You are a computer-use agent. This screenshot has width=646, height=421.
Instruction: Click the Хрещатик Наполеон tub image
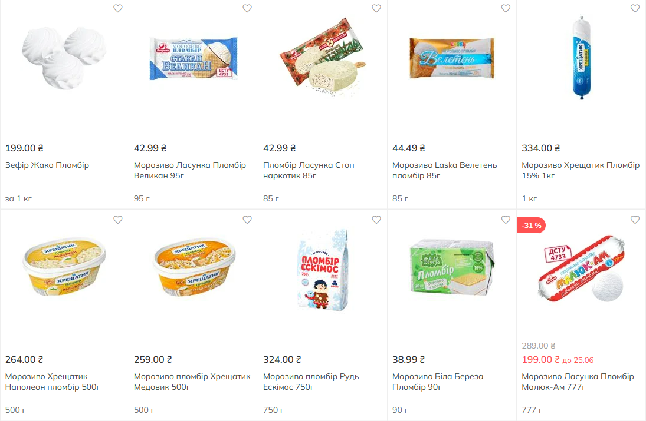[64, 270]
